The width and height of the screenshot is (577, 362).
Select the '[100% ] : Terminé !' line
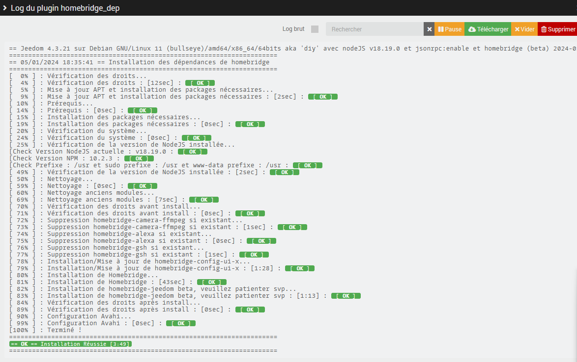[45, 331]
